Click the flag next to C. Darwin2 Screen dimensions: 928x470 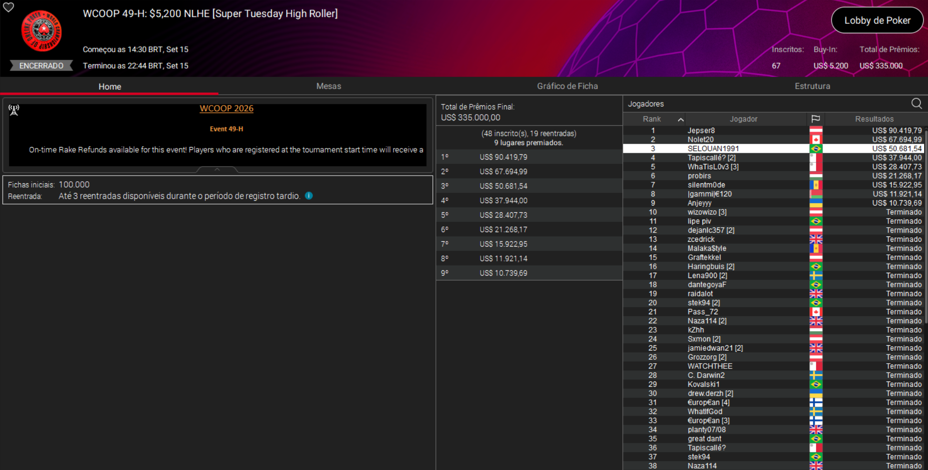[x=816, y=375]
